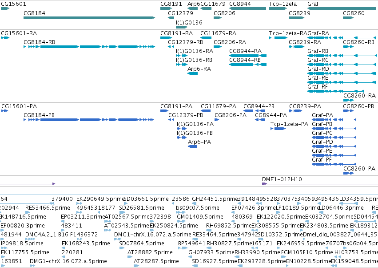Select the EK148716.5prime EST label

(x=23, y=217)
